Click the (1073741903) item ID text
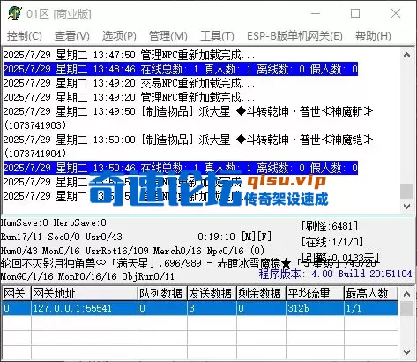This screenshot has width=417, height=362. click(x=34, y=125)
